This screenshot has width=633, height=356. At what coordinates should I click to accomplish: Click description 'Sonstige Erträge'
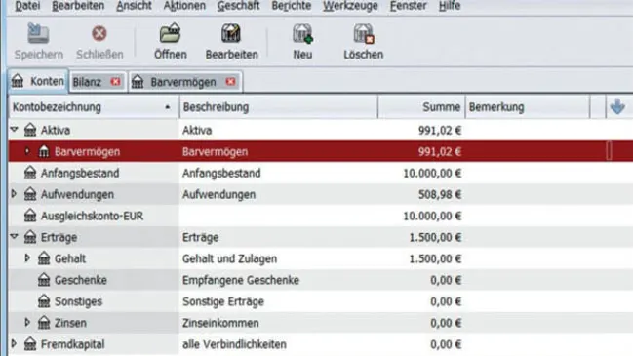tap(222, 301)
